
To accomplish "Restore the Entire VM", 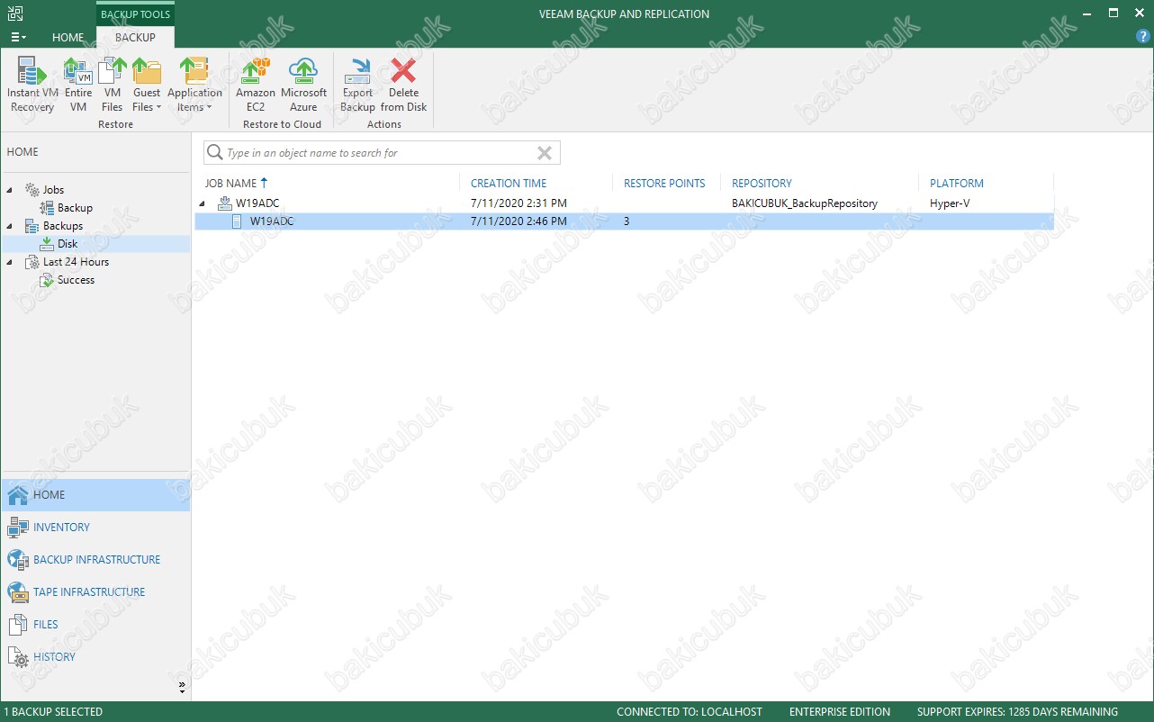I will click(78, 85).
